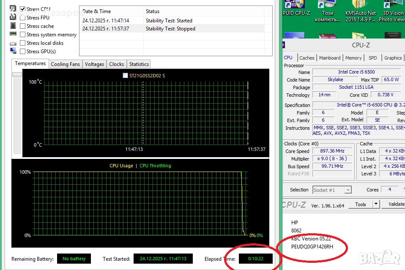The image size is (405, 270).
Task: Open the Socket #1 selection dropdown
Action: coord(332,190)
